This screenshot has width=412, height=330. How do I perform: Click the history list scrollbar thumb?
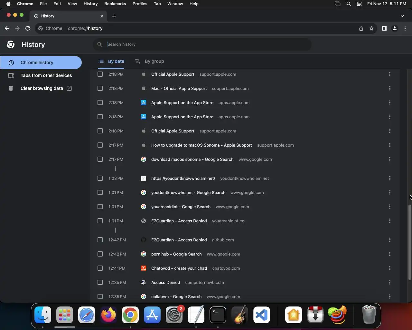coord(410,242)
